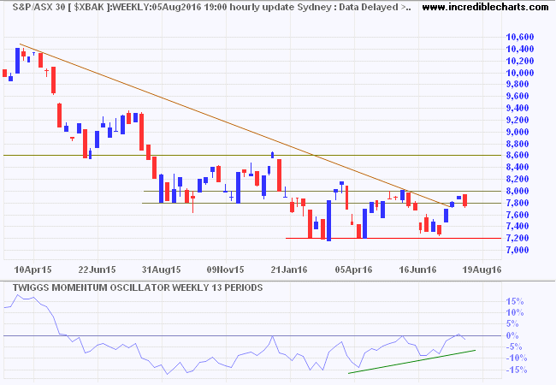This screenshot has width=556, height=385.
Task: Select the 15% oscillator axis label
Action: click(515, 301)
